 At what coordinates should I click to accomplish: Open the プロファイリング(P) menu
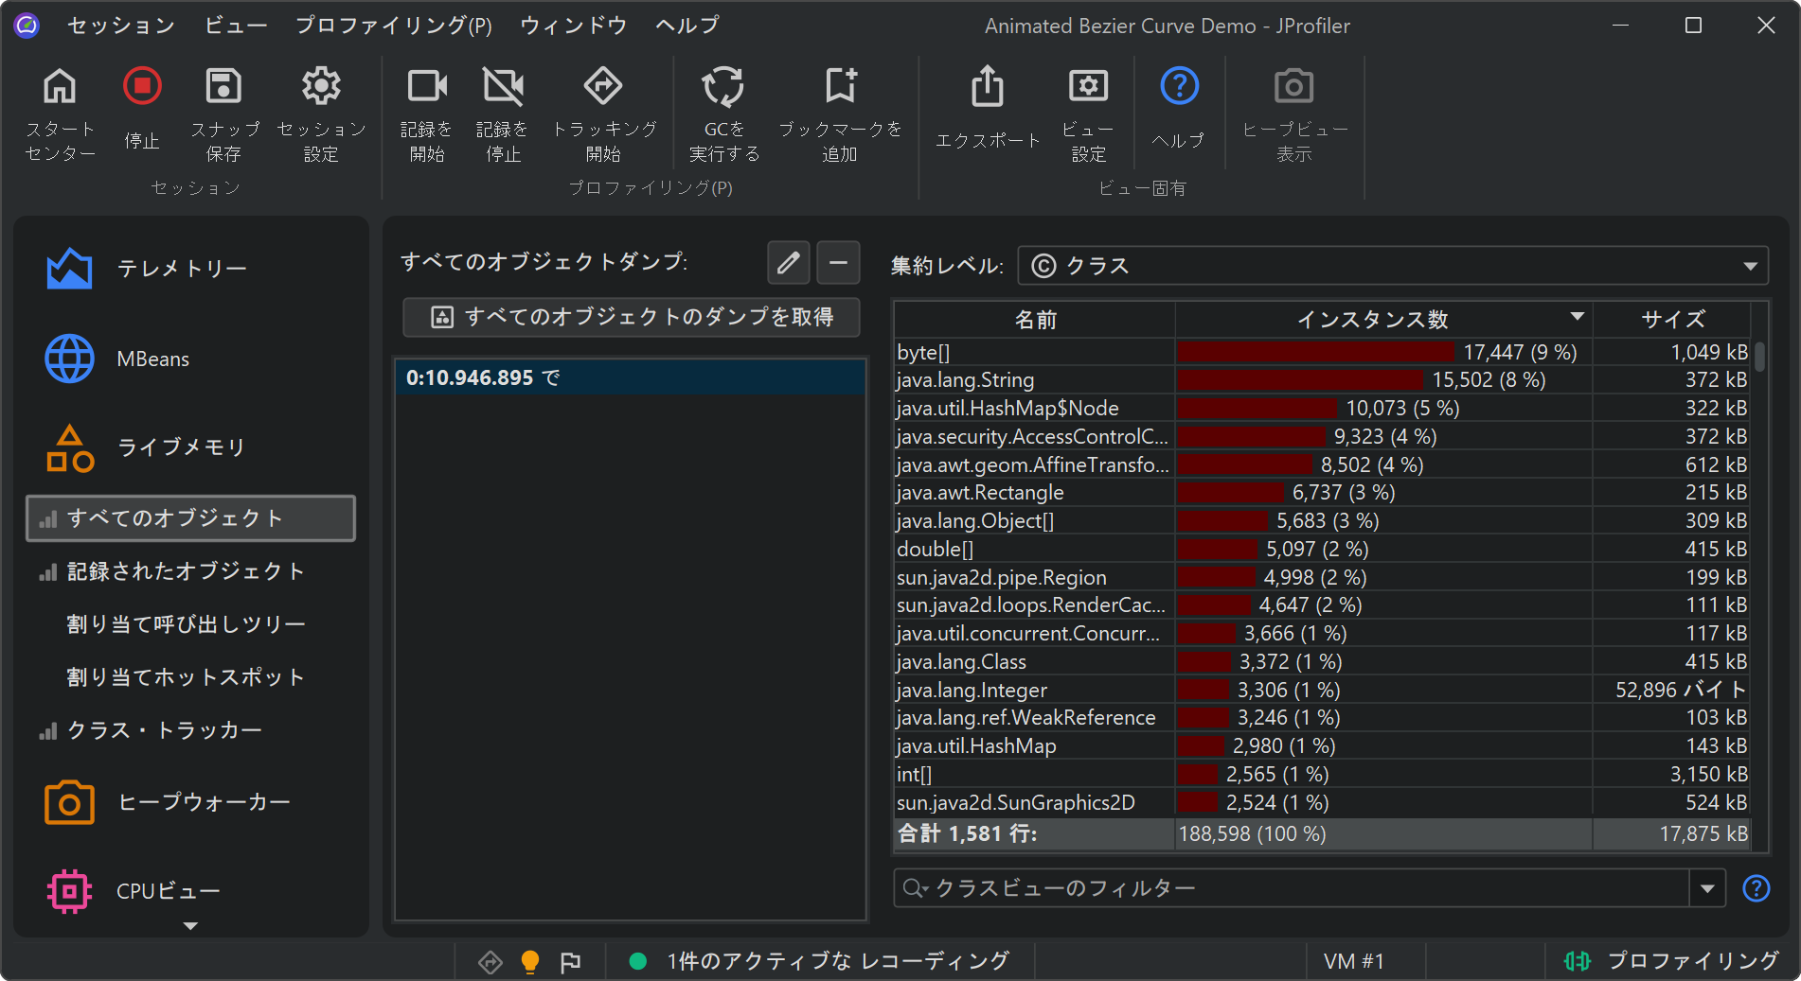click(393, 26)
